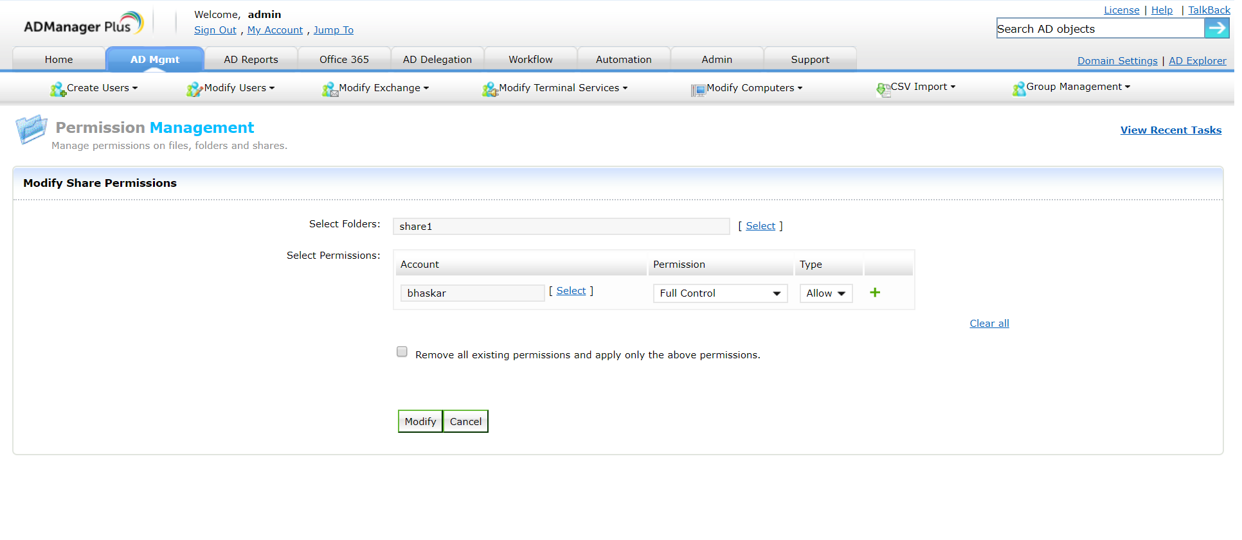Open the Full Control permission dropdown

click(720, 293)
